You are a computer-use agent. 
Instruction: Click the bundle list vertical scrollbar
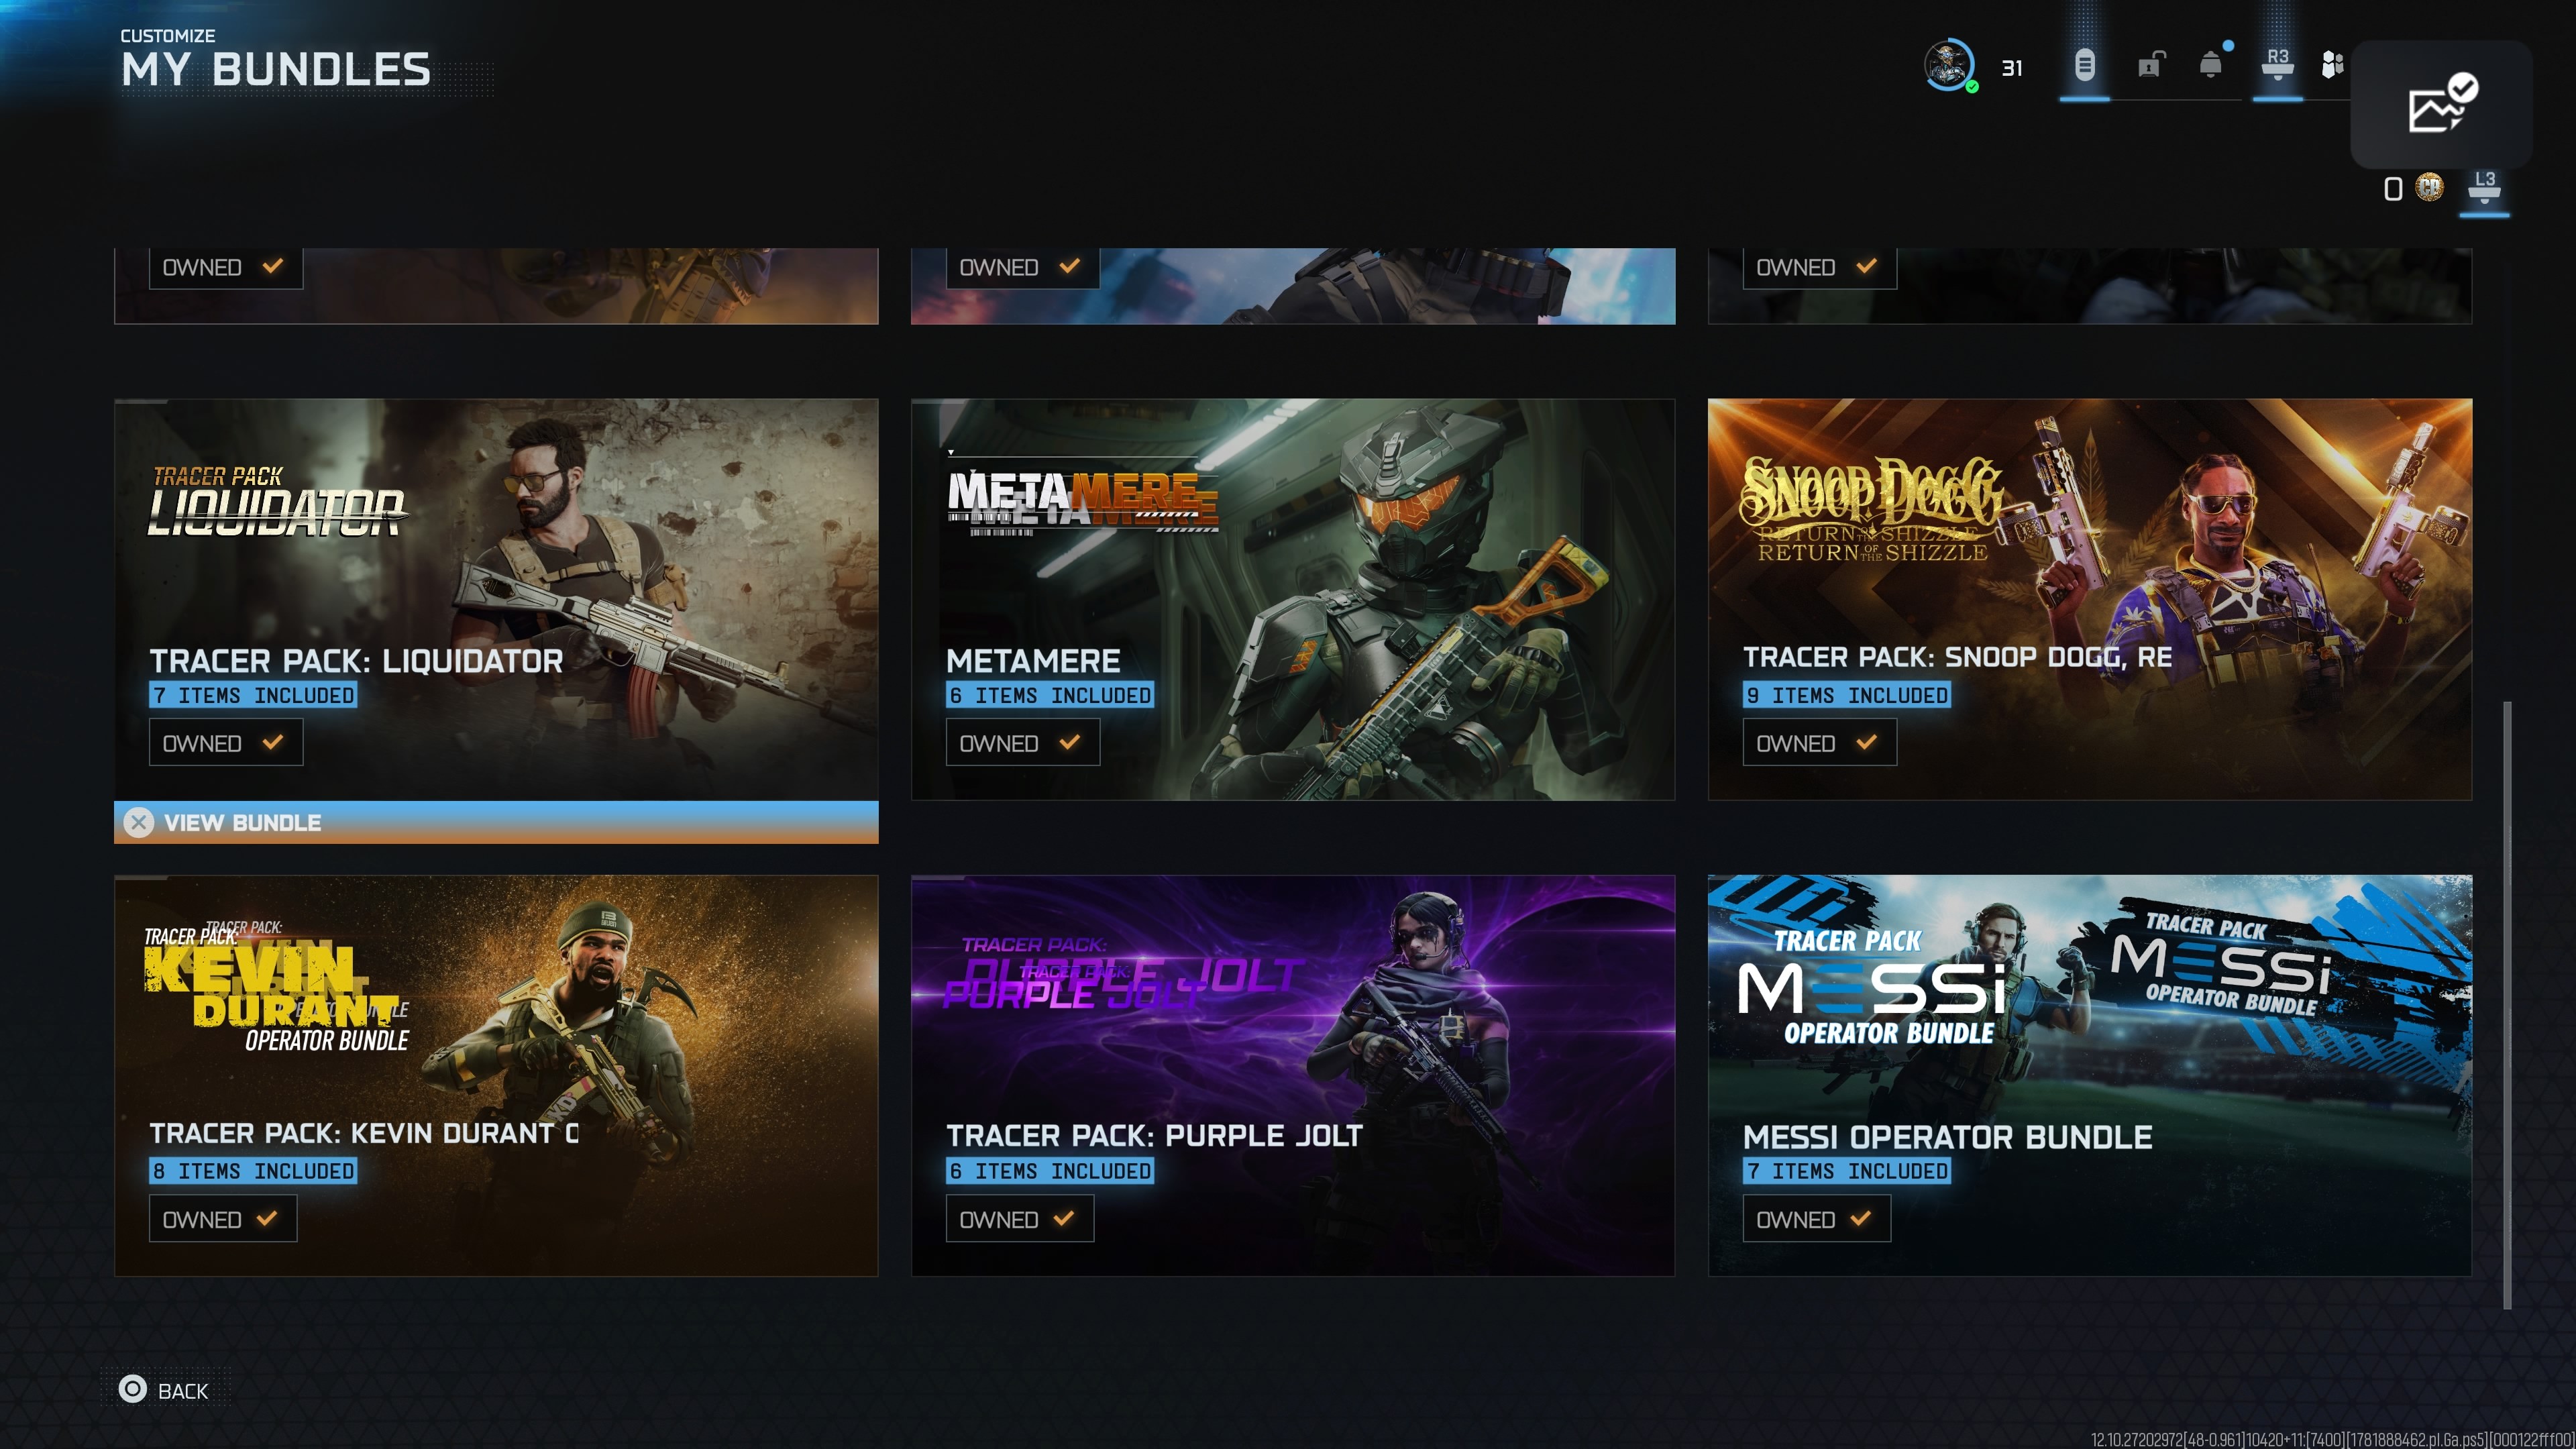(x=2507, y=1005)
